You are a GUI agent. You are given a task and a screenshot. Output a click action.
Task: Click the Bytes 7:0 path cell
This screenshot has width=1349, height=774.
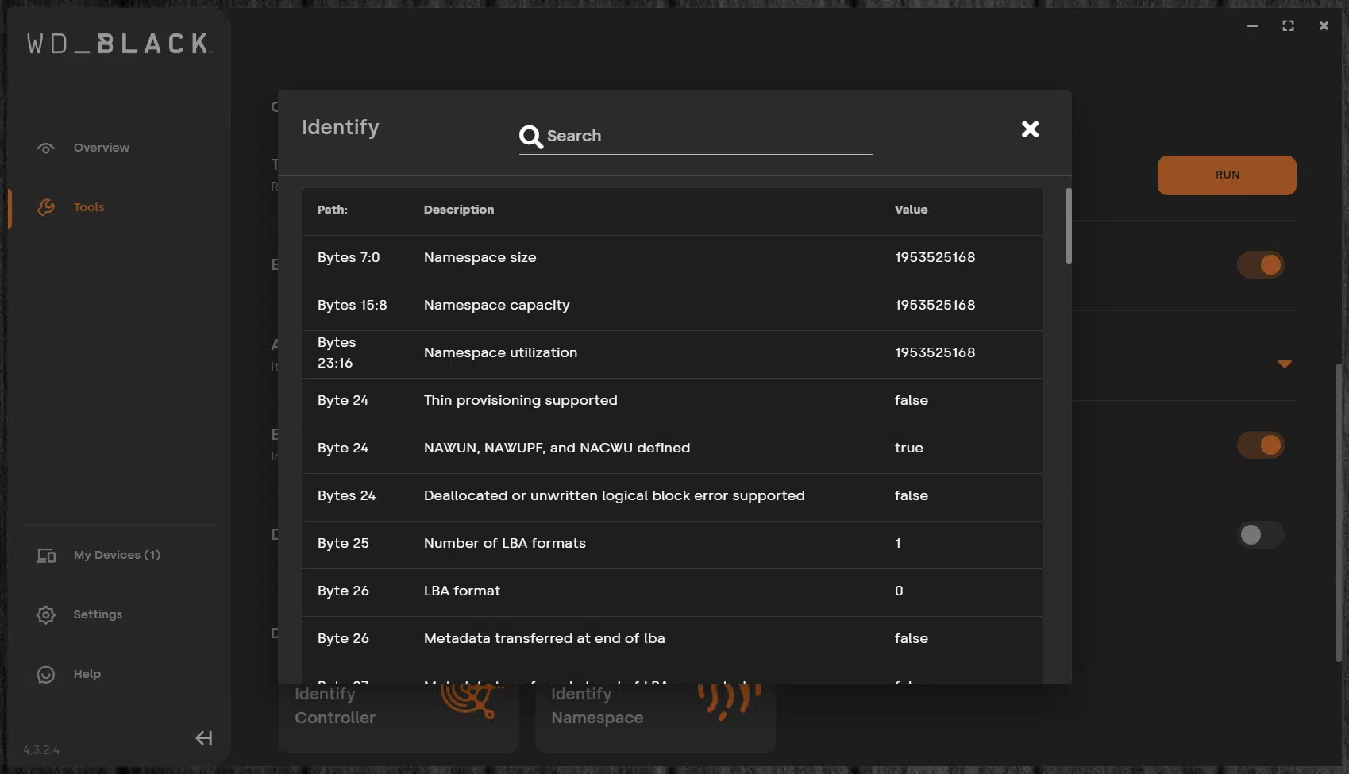[x=349, y=257]
